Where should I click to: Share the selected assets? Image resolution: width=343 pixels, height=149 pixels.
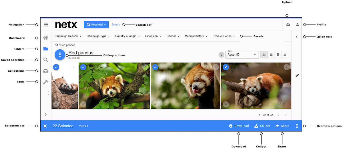pyautogui.click(x=282, y=126)
